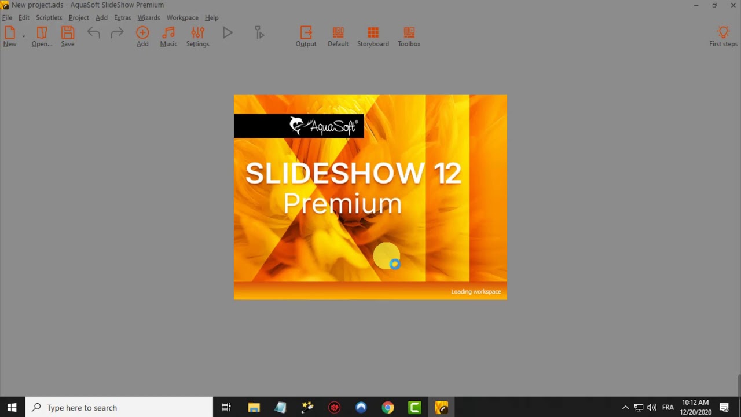Open the Help menu
This screenshot has height=417, width=741.
point(211,17)
